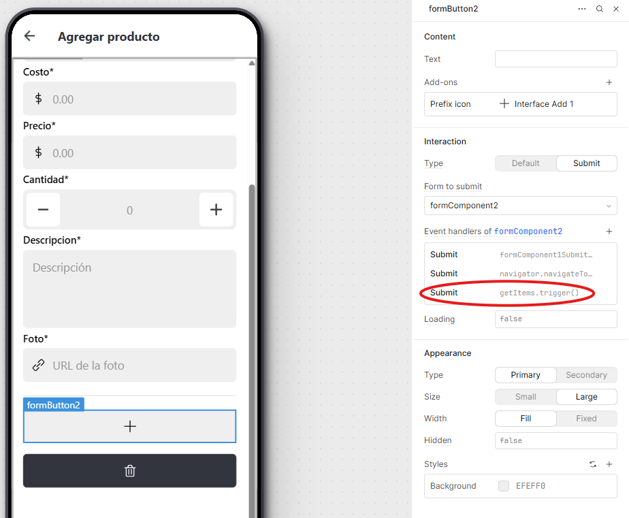Add an event handler for formComponent2
Screen dimensions: 629x518
[609, 231]
